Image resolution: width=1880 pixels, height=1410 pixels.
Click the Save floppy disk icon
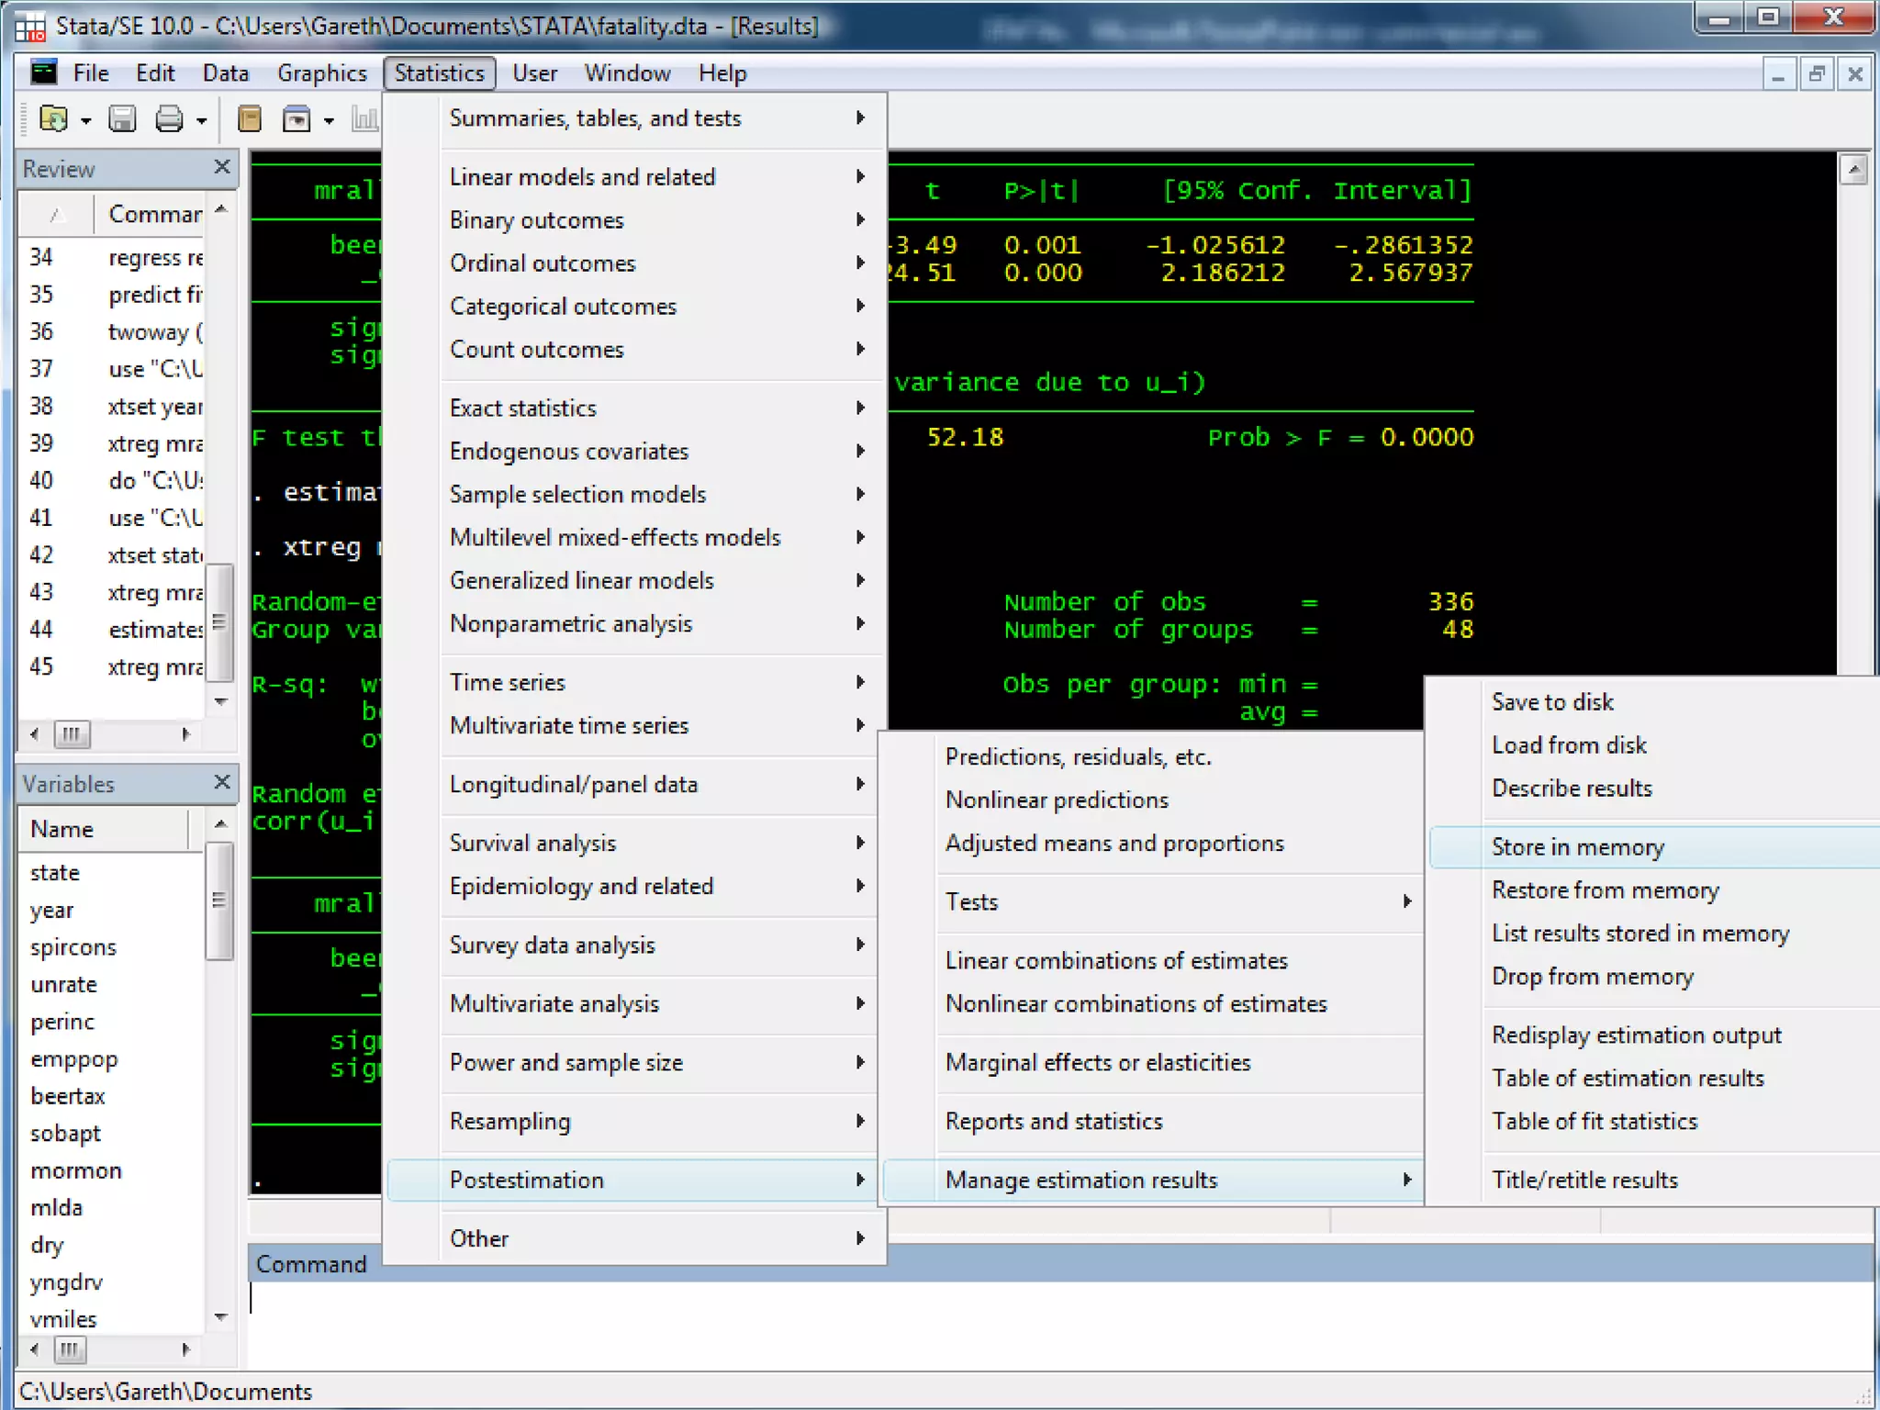point(122,118)
